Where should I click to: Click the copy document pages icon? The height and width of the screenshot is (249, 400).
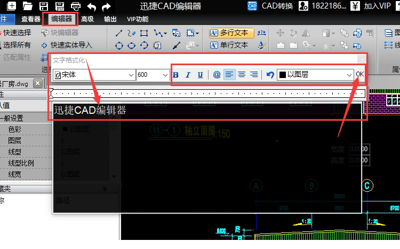(157, 45)
